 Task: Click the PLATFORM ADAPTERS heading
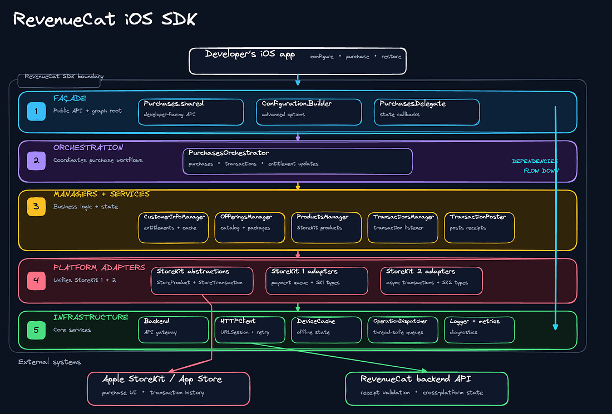99,267
